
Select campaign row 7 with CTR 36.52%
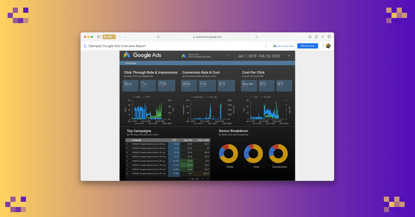click(168, 169)
